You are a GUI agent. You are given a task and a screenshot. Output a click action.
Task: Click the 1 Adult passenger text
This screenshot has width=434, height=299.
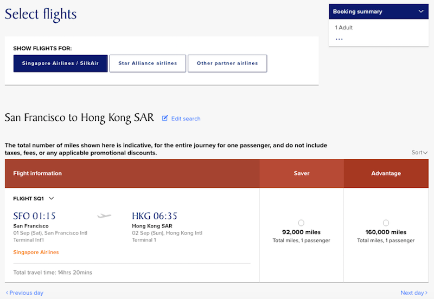[x=344, y=28]
